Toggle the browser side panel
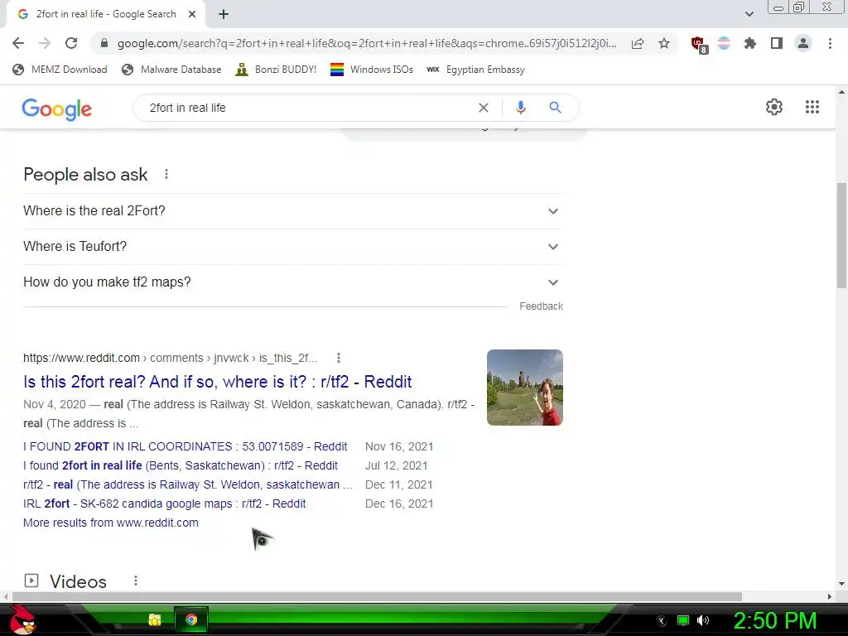The width and height of the screenshot is (848, 636). 777,43
